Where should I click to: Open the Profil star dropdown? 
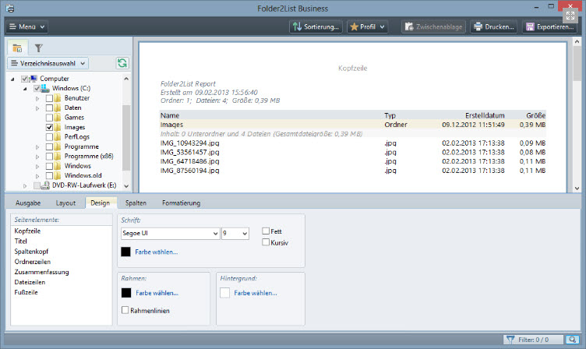coord(366,26)
